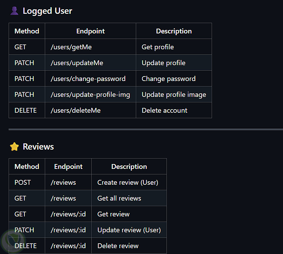Viewport: 283px width, 254px height.
Task: Click the Delete account description cell
Action: (164, 110)
